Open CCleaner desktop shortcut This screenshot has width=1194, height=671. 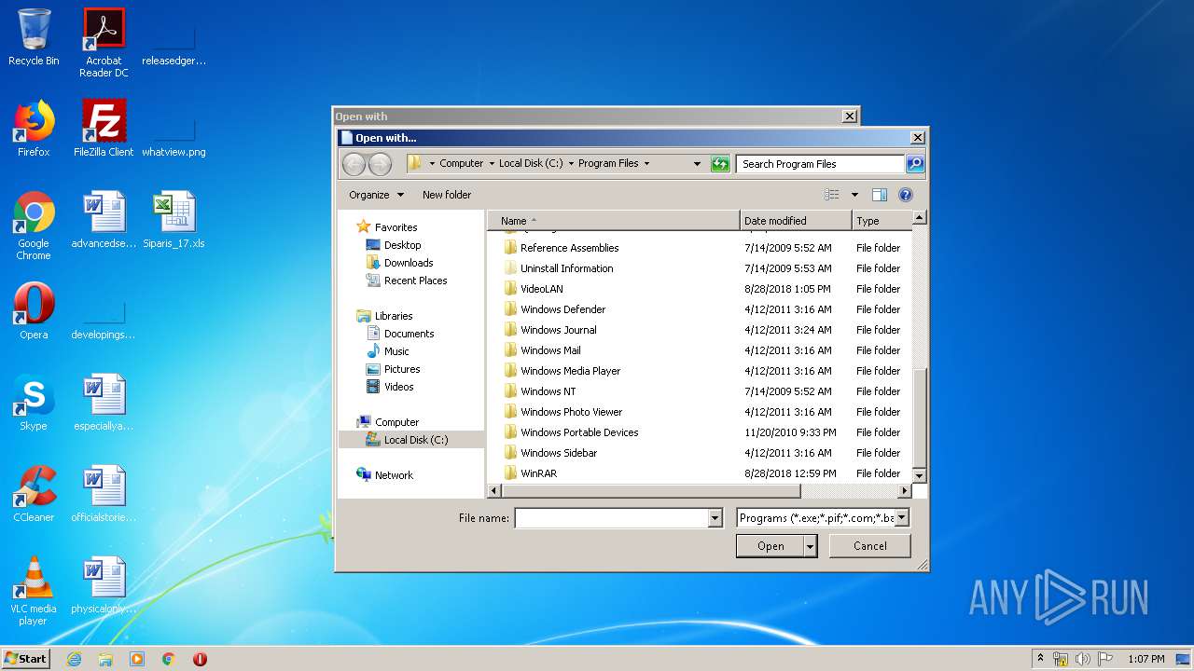click(x=34, y=494)
